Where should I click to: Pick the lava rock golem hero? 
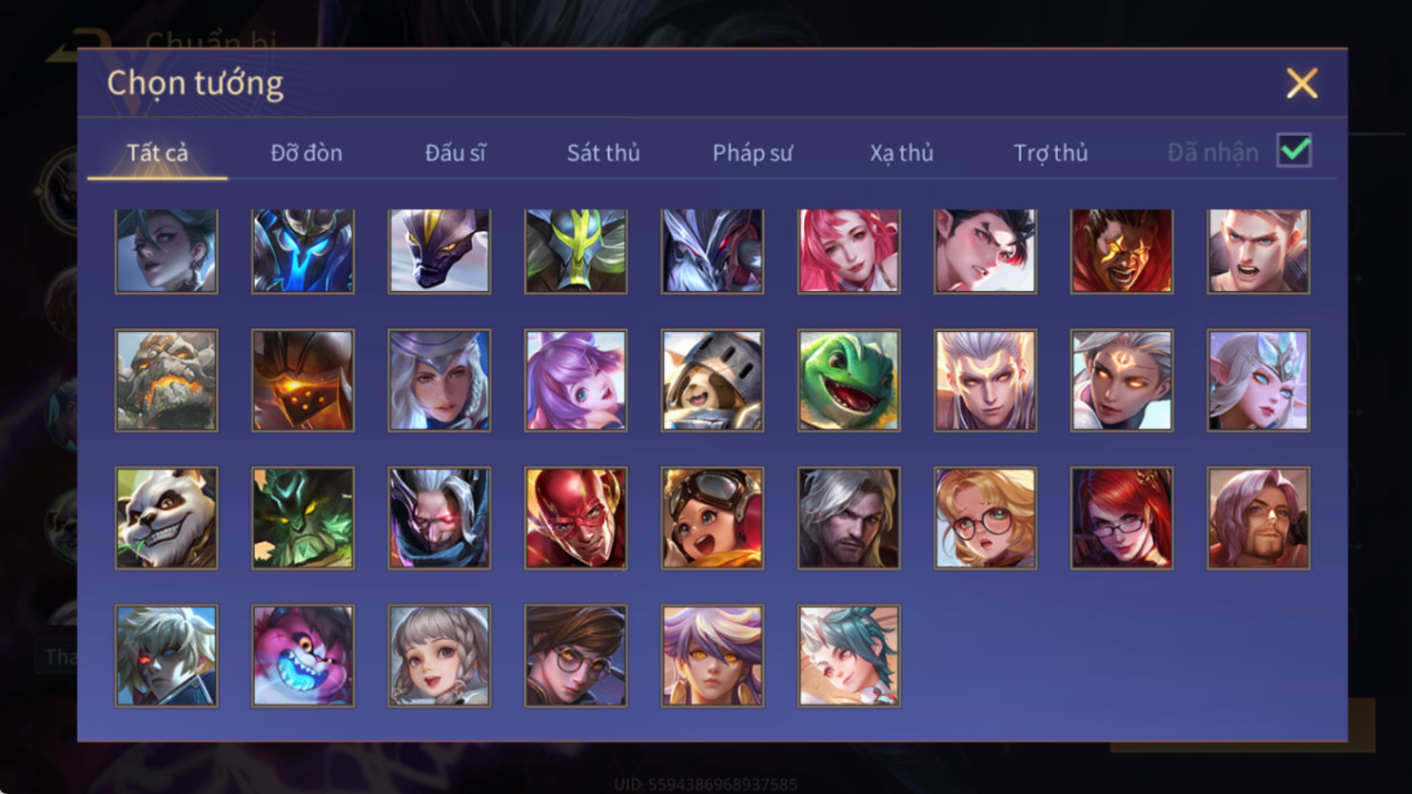[x=167, y=380]
